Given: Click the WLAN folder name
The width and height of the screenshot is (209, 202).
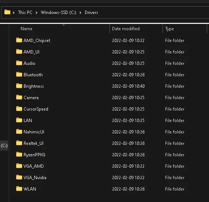Looking at the screenshot, I should [30, 189].
